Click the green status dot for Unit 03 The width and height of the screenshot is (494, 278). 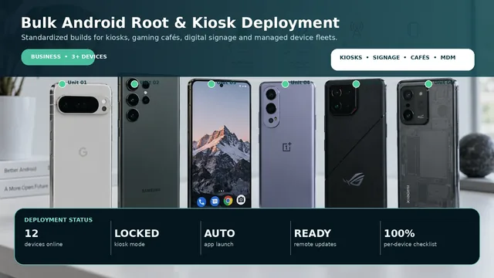(211, 84)
